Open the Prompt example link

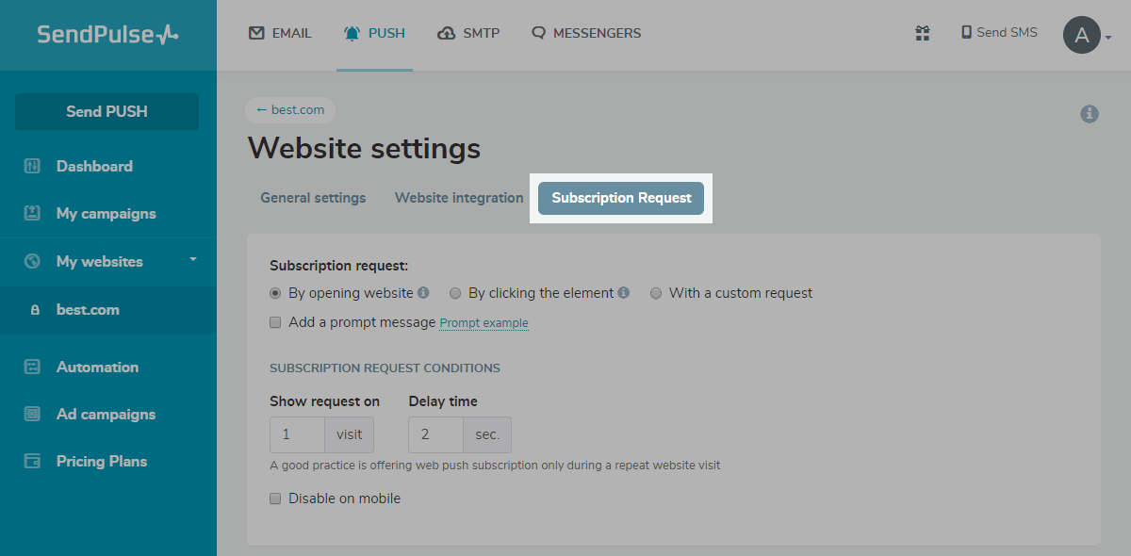tap(484, 323)
